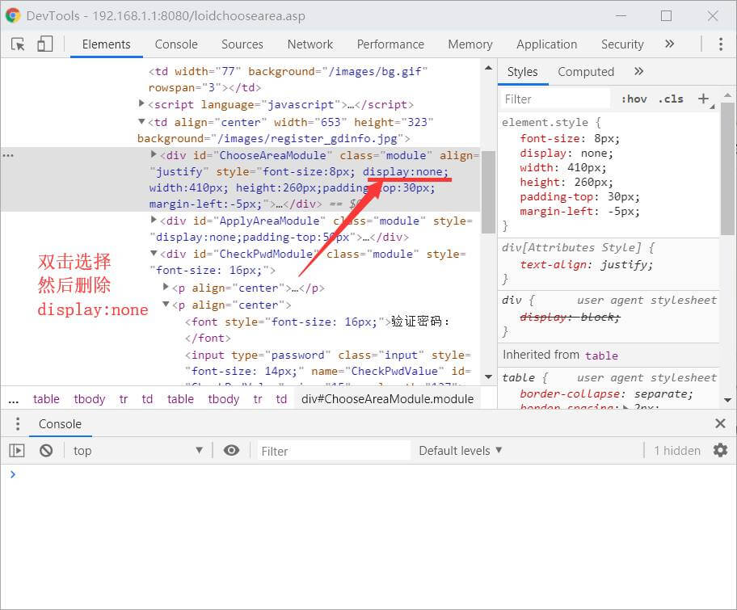This screenshot has height=610, width=737.
Task: Toggle element state with :hov button
Action: tap(634, 98)
